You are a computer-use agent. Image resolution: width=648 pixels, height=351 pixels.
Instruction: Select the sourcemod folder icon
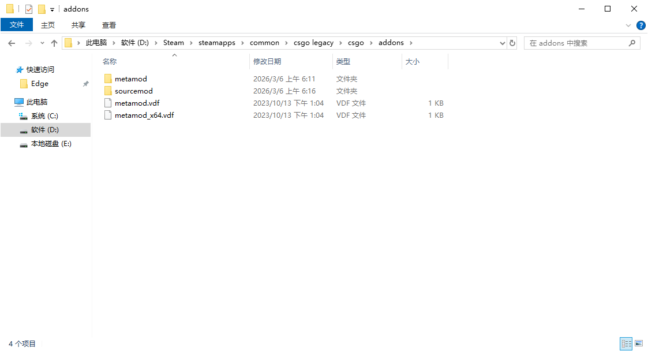pyautogui.click(x=108, y=91)
